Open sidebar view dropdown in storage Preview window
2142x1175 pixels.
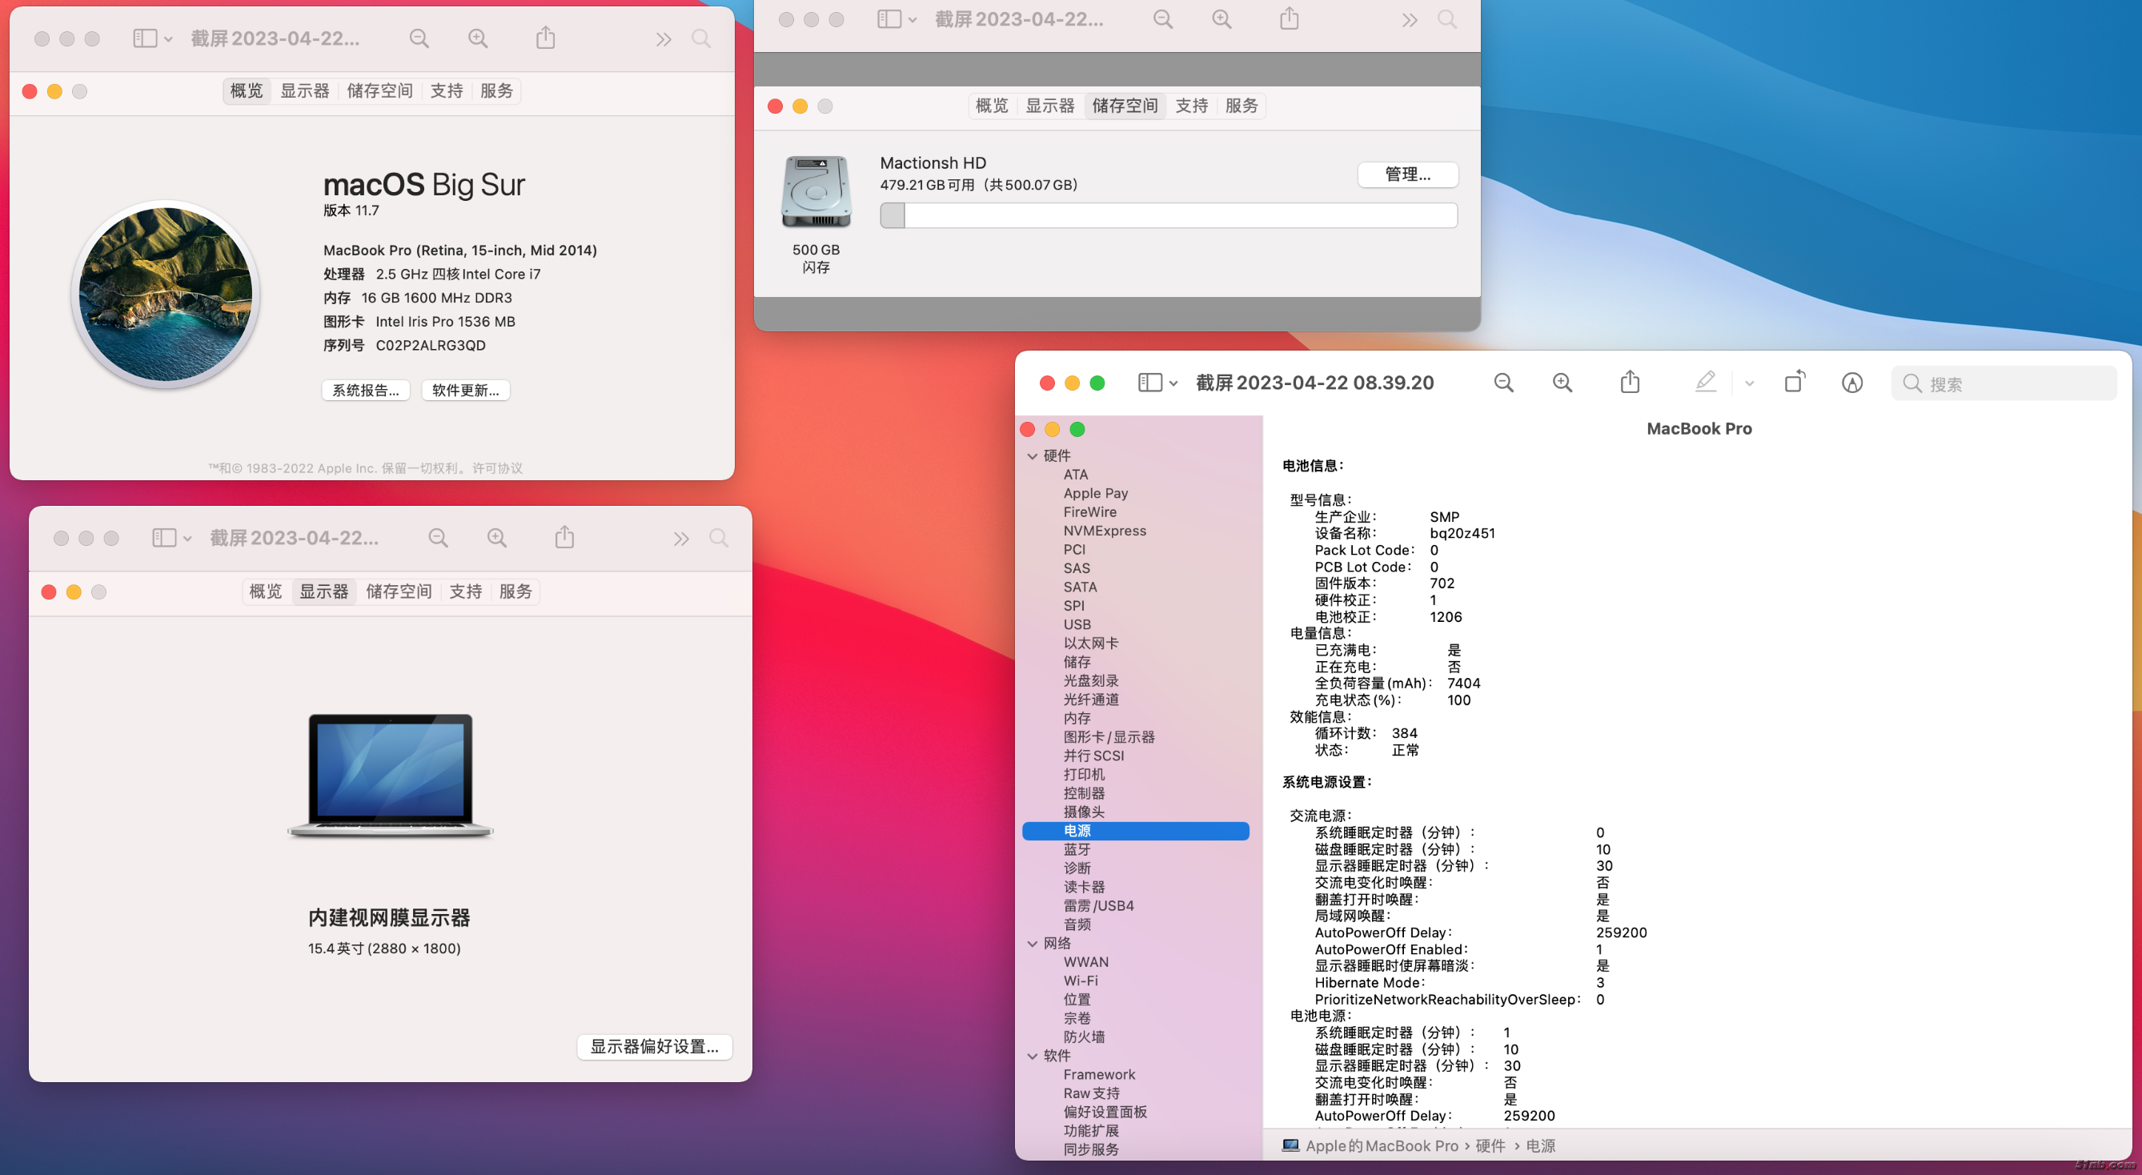pos(913,20)
